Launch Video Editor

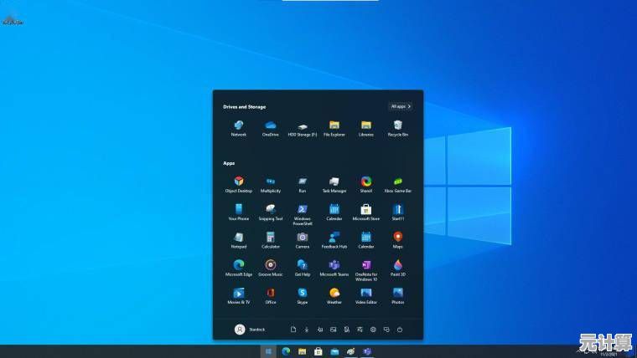pos(366,296)
